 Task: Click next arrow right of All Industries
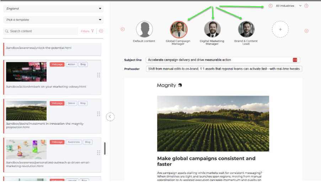click(x=306, y=6)
